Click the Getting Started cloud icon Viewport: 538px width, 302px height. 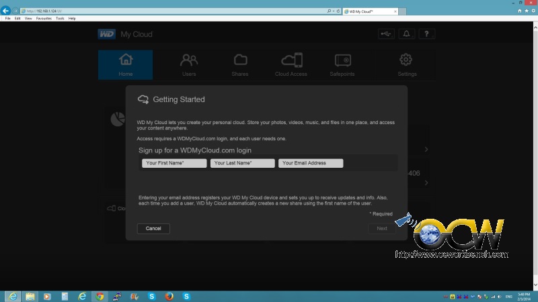click(143, 99)
